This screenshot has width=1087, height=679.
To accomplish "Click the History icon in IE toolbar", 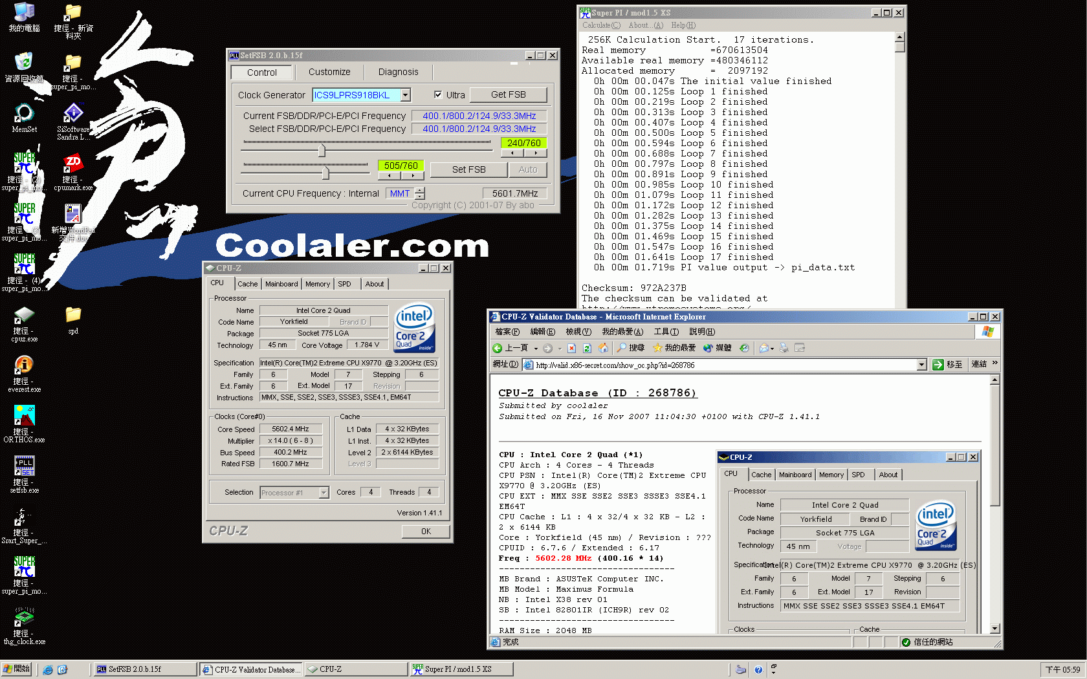I will pos(744,348).
